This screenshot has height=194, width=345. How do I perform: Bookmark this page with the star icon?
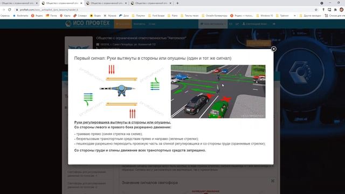[x=316, y=10]
